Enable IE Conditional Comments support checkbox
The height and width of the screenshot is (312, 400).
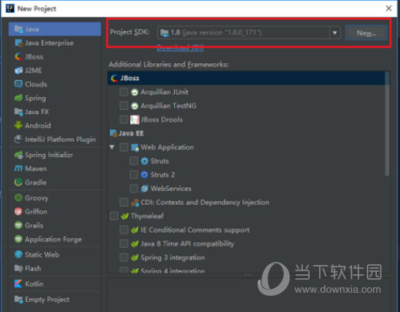124,230
